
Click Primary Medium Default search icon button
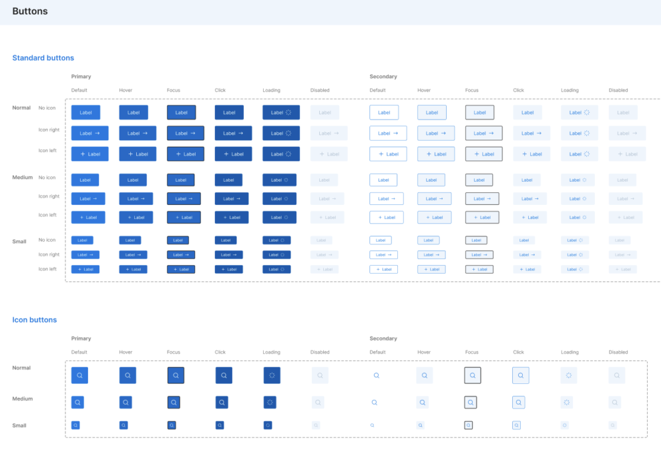click(x=77, y=402)
